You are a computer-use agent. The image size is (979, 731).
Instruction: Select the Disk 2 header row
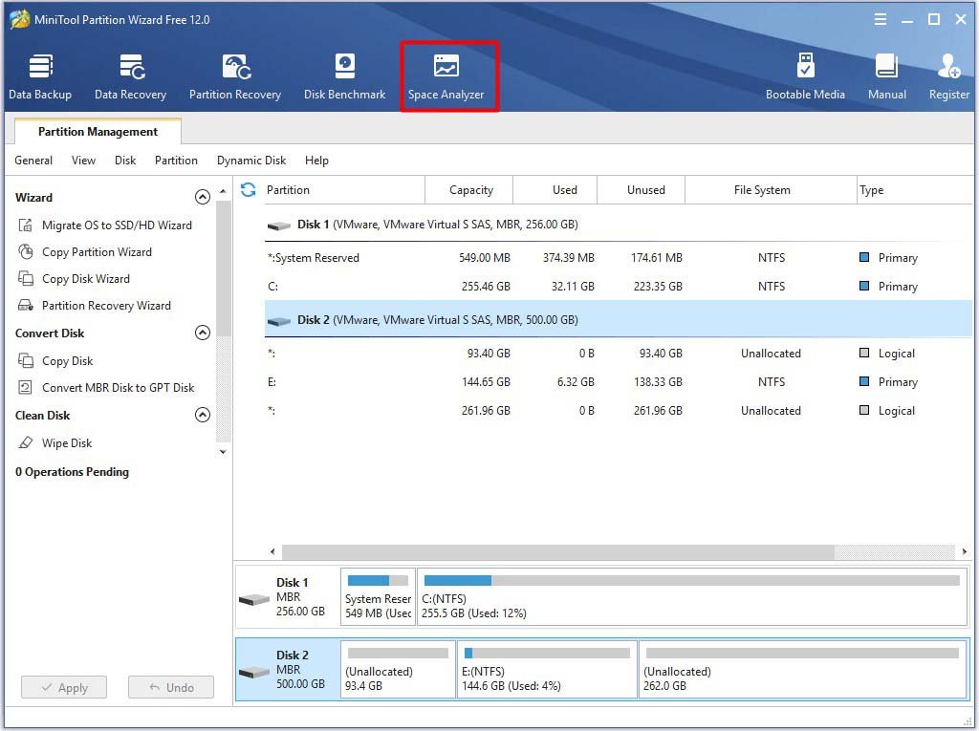[x=618, y=319]
